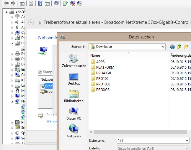Select the PRO1000 folder
This screenshot has width=191, height=150.
click(100, 84)
